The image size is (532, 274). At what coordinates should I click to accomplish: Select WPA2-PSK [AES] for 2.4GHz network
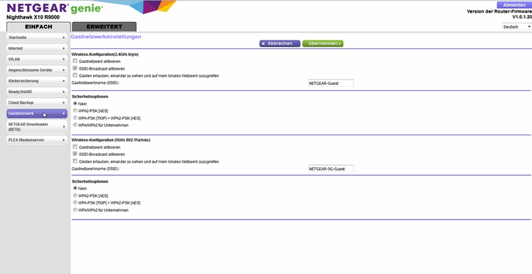(75, 111)
